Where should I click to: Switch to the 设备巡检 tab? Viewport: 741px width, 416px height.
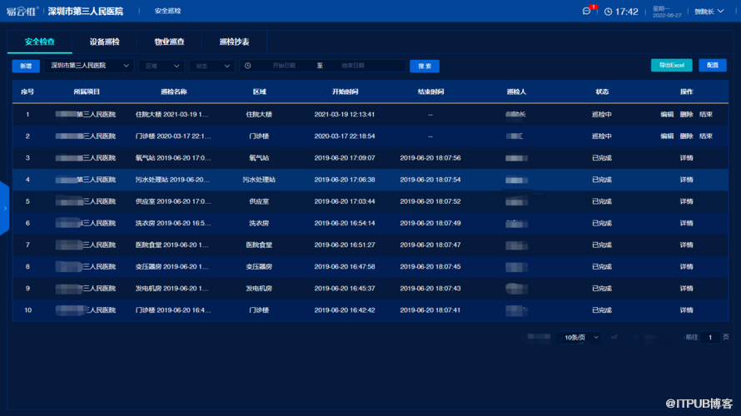tap(104, 42)
